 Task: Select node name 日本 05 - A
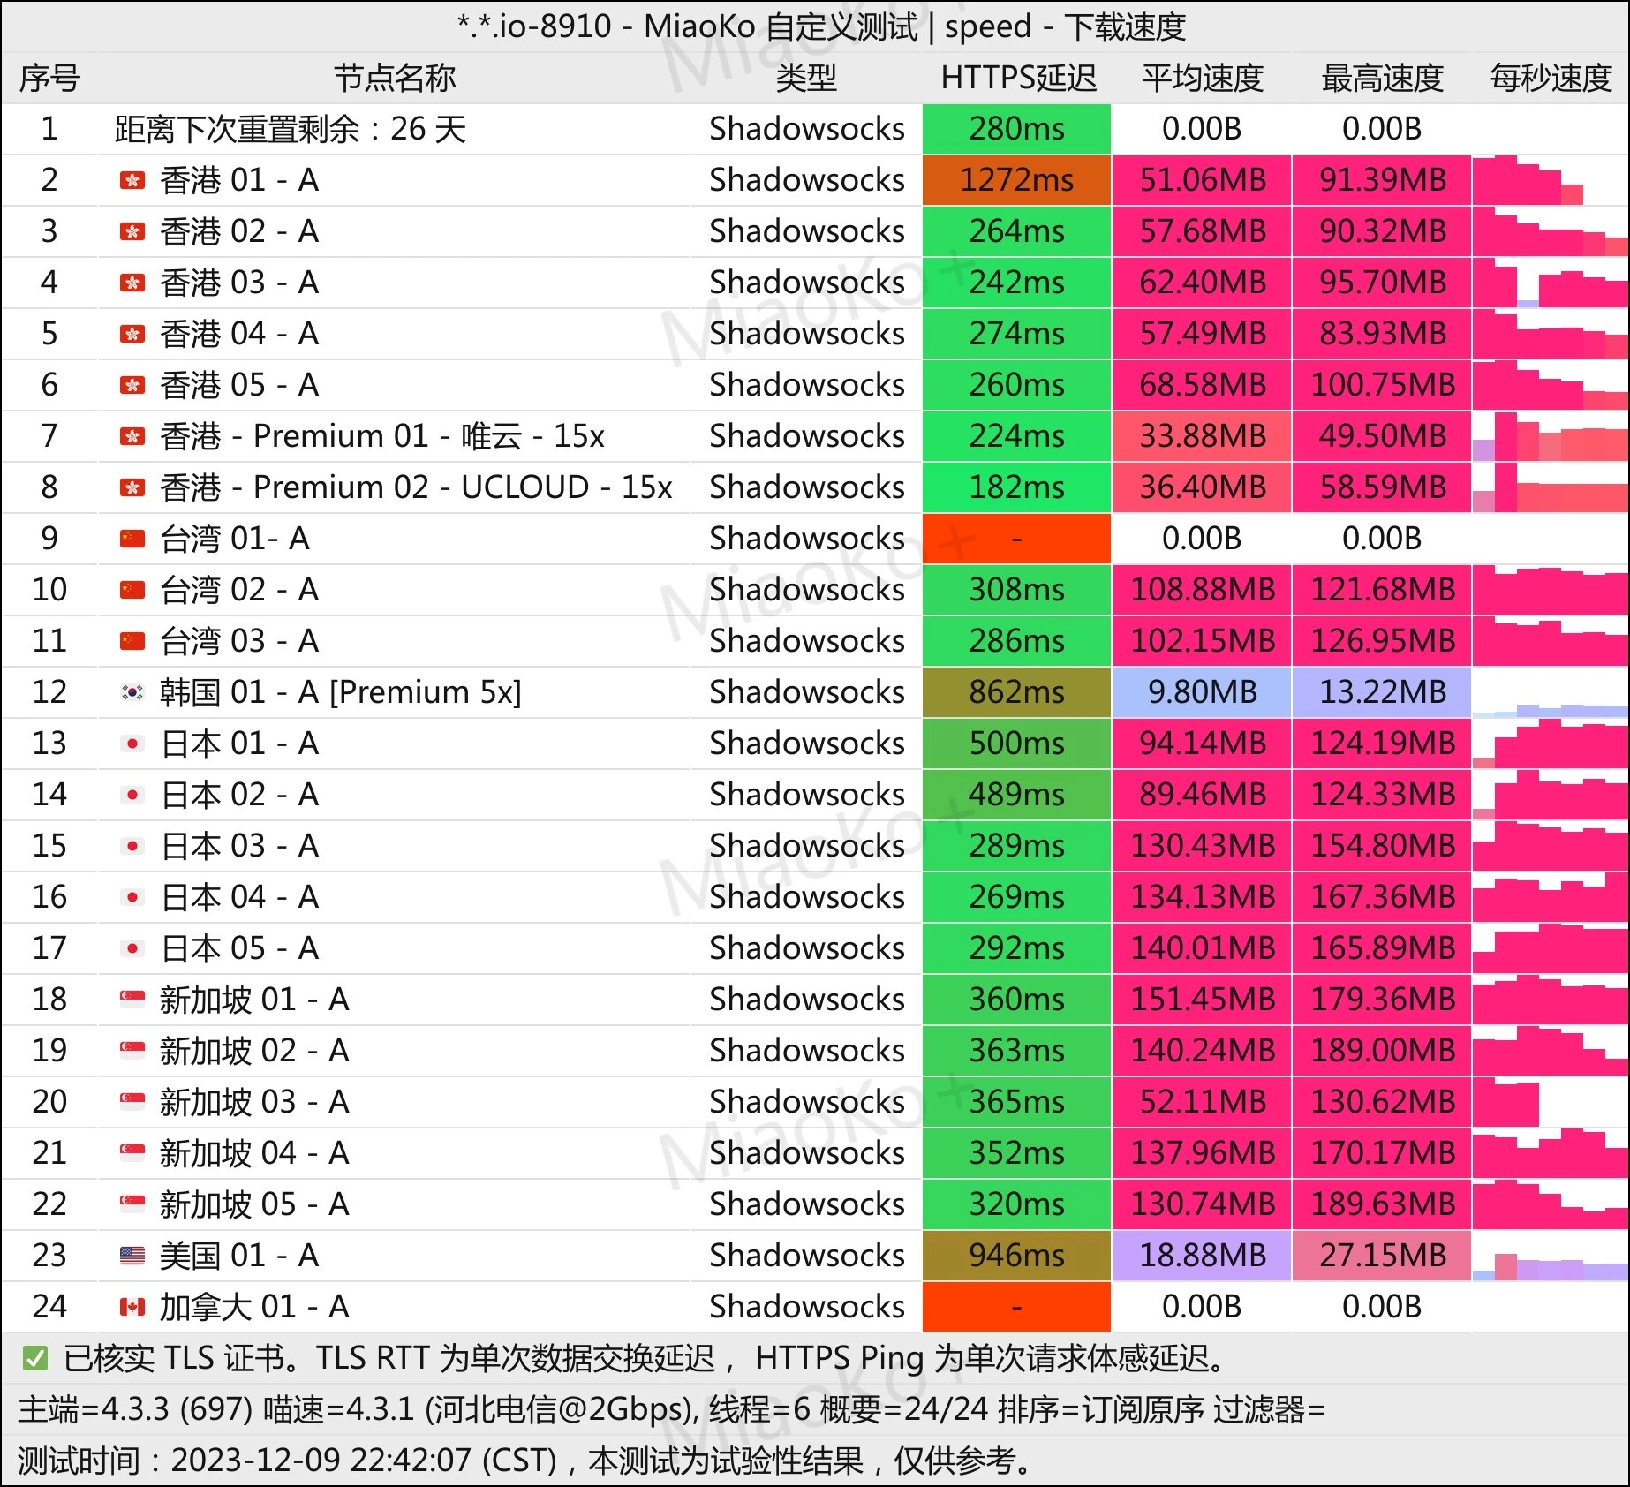pyautogui.click(x=239, y=948)
